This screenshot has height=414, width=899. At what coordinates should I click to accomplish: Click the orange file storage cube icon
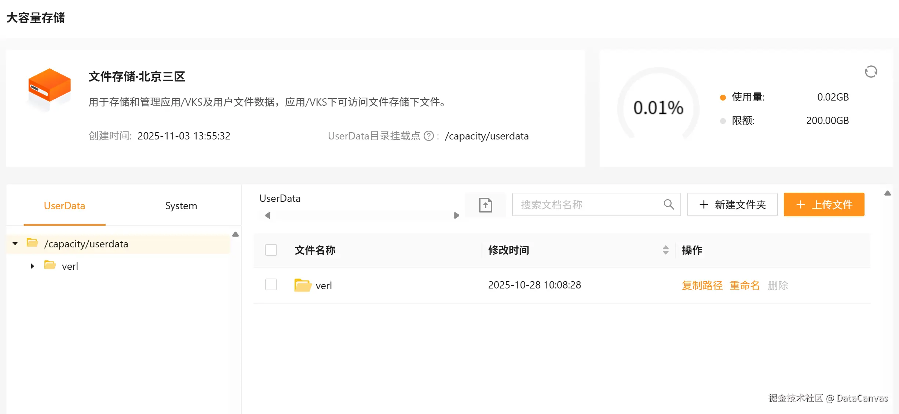tap(50, 85)
